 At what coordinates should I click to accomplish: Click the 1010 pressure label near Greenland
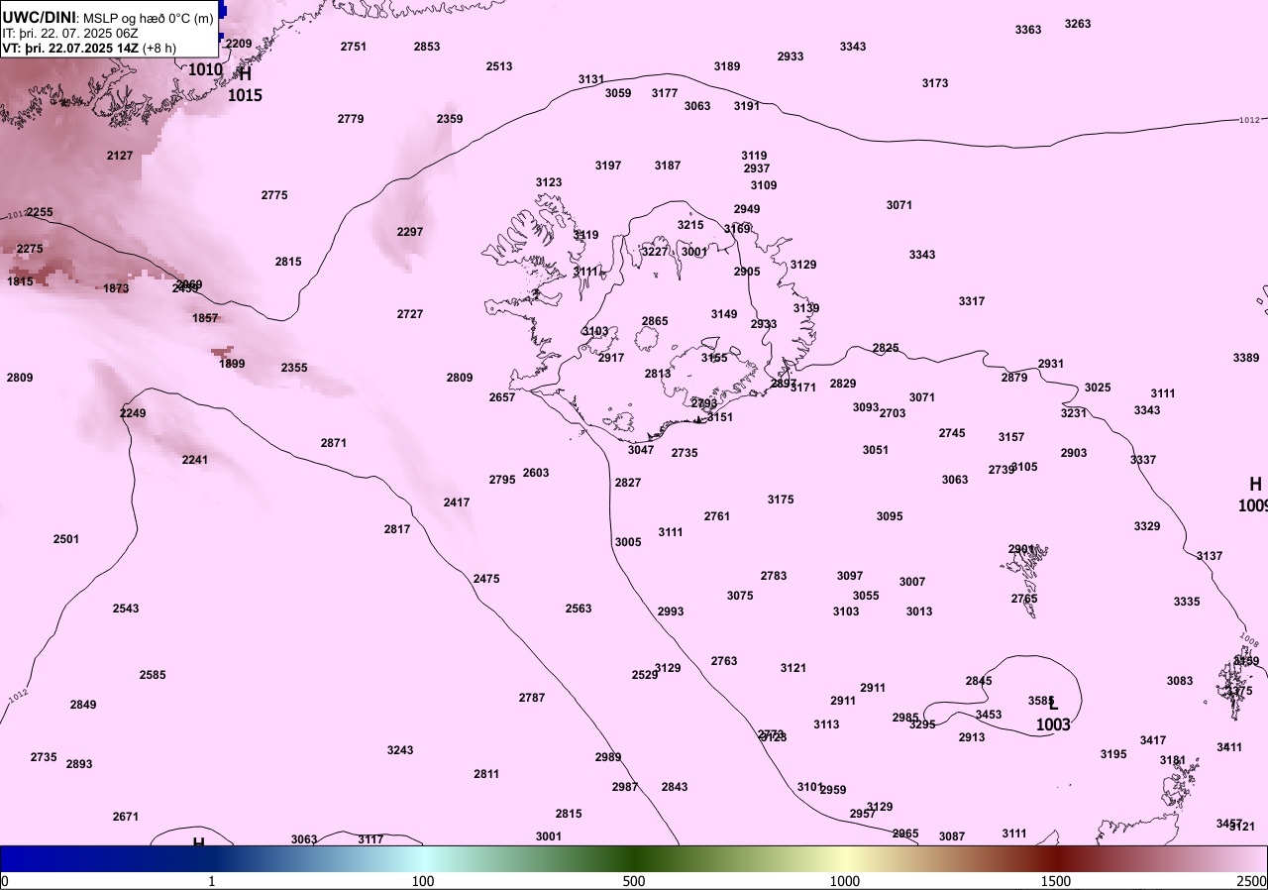click(205, 69)
